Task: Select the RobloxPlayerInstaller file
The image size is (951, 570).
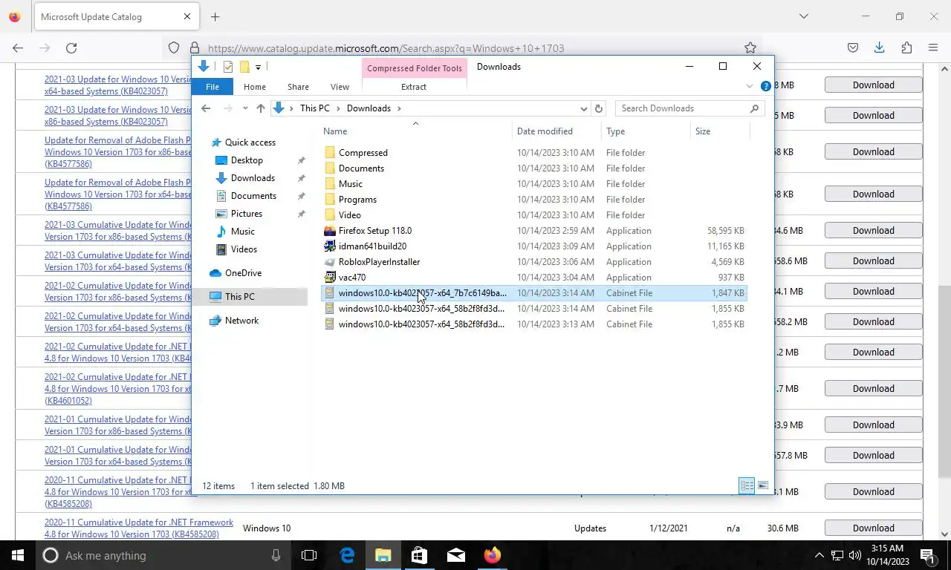Action: coord(534,262)
